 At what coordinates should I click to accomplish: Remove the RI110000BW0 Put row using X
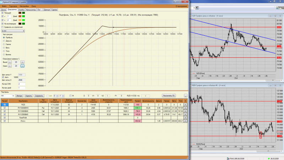tap(185, 108)
